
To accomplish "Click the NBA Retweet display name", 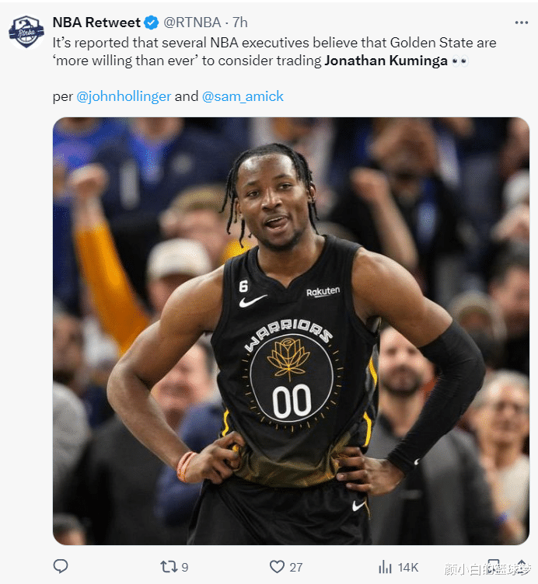I will tap(96, 23).
